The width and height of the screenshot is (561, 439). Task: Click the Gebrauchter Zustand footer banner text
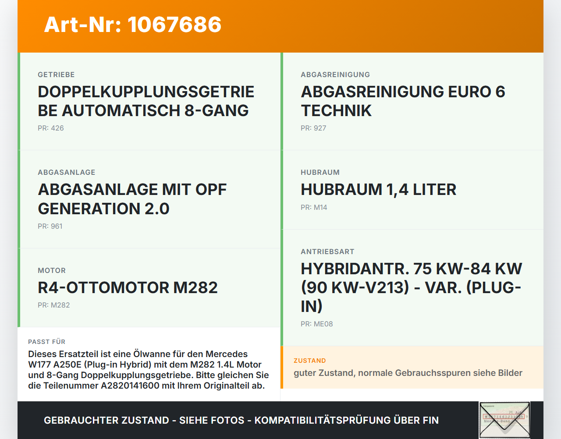click(x=241, y=421)
